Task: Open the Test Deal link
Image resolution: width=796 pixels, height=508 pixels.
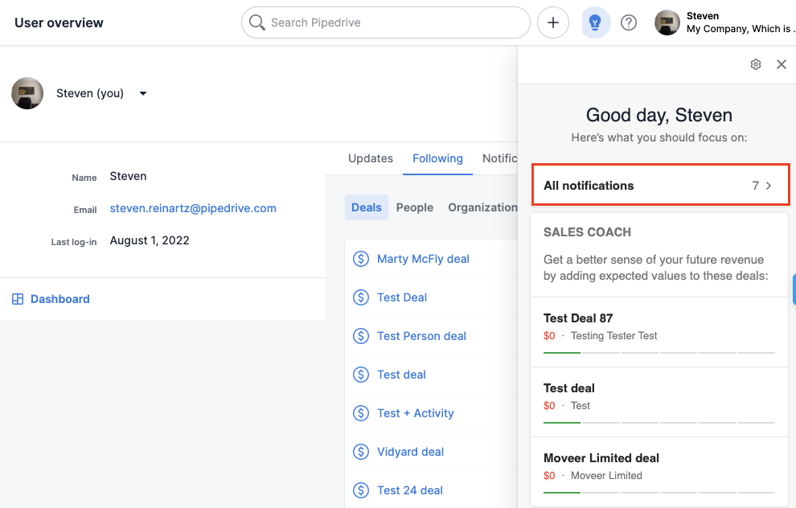Action: pyautogui.click(x=401, y=297)
